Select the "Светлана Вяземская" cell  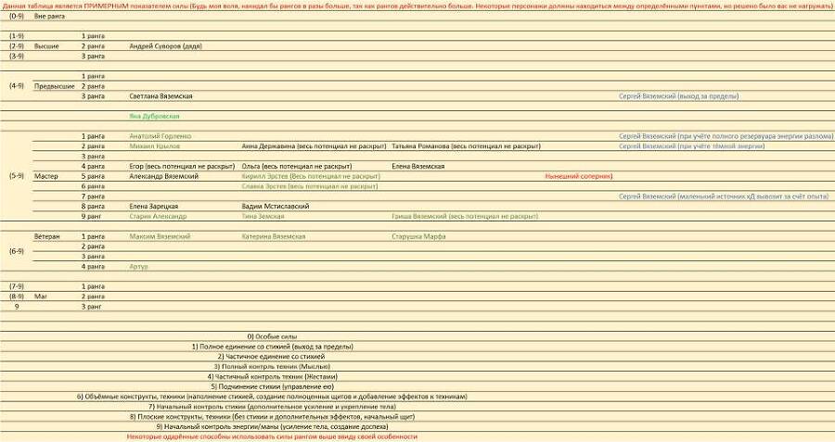point(161,95)
